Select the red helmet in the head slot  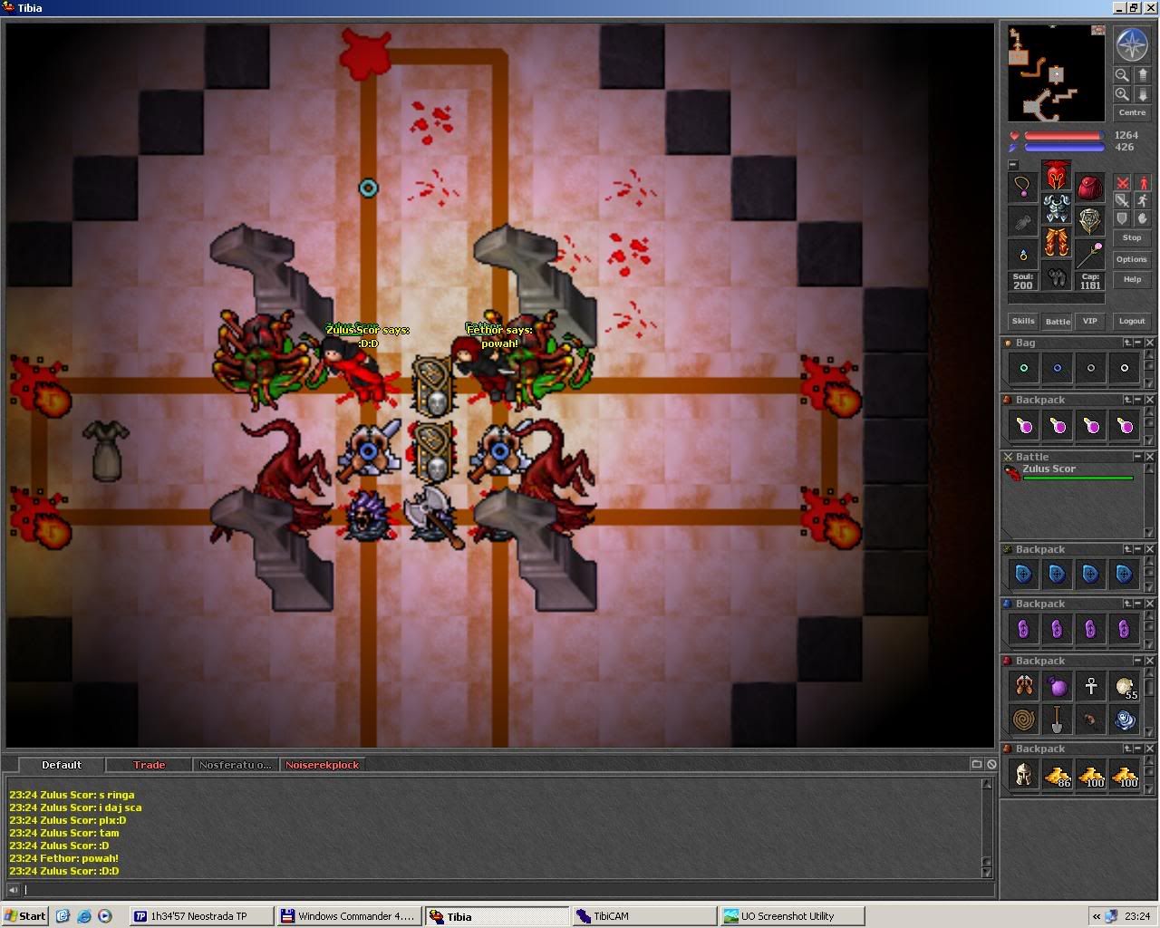click(x=1056, y=176)
